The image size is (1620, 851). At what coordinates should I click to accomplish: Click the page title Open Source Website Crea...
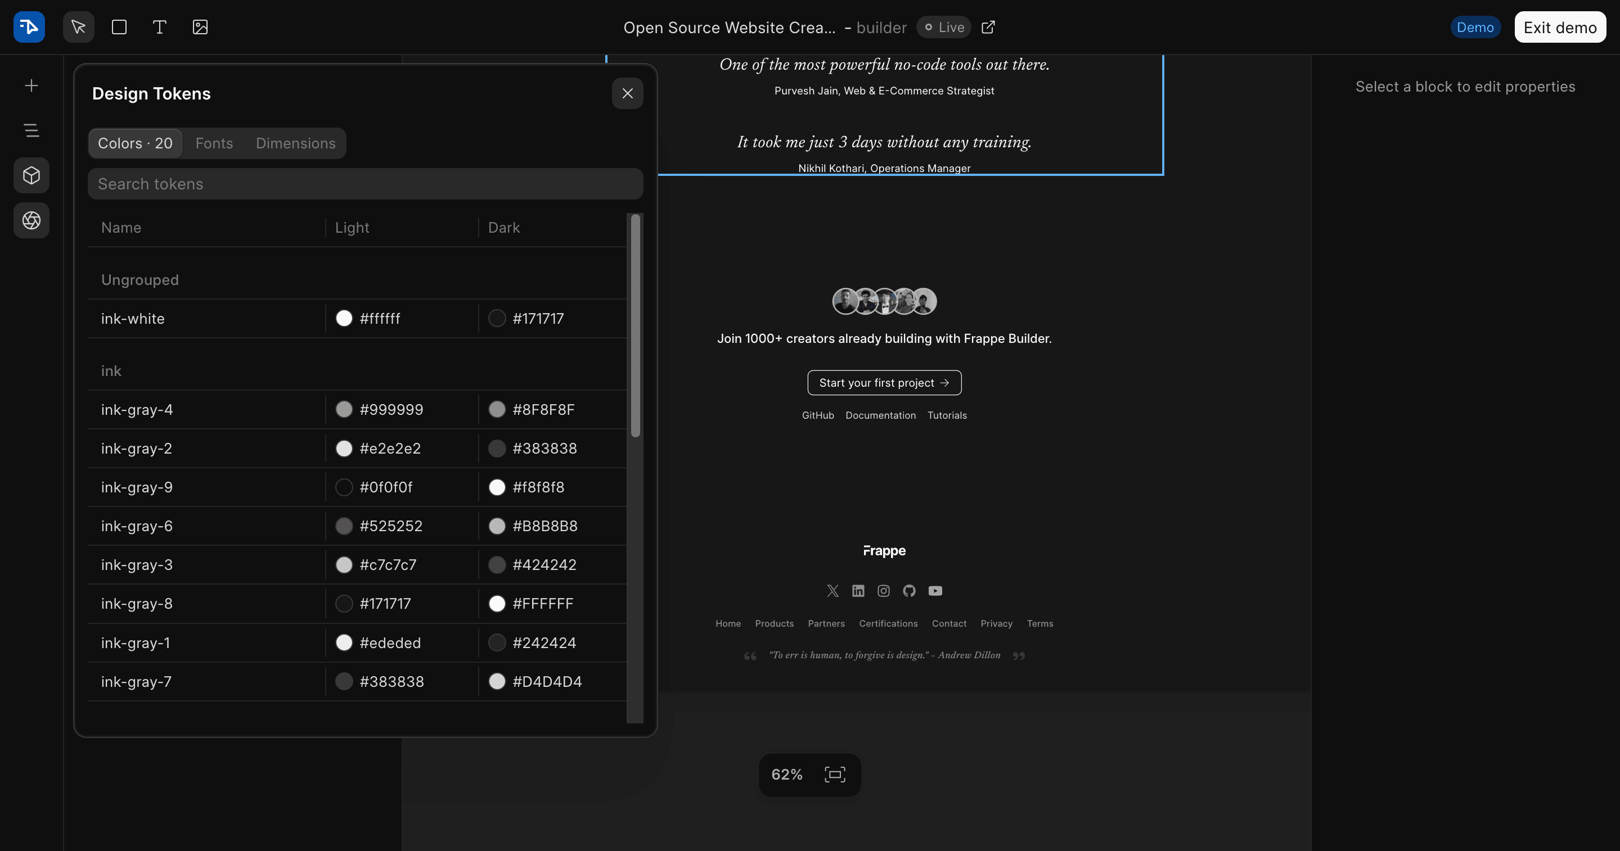[729, 28]
